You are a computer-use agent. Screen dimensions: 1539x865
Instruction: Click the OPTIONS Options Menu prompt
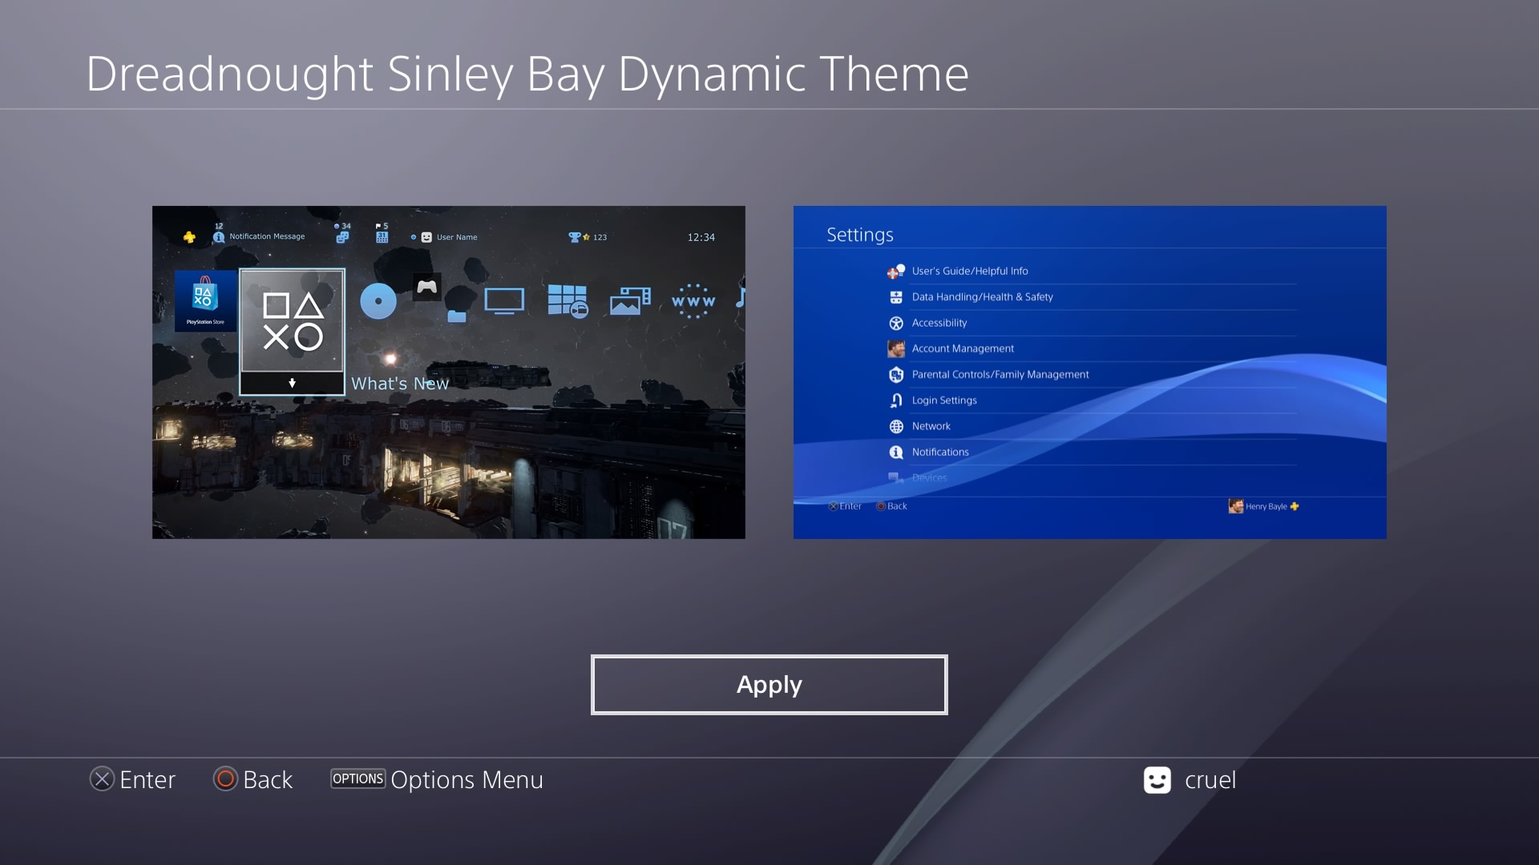pyautogui.click(x=437, y=779)
